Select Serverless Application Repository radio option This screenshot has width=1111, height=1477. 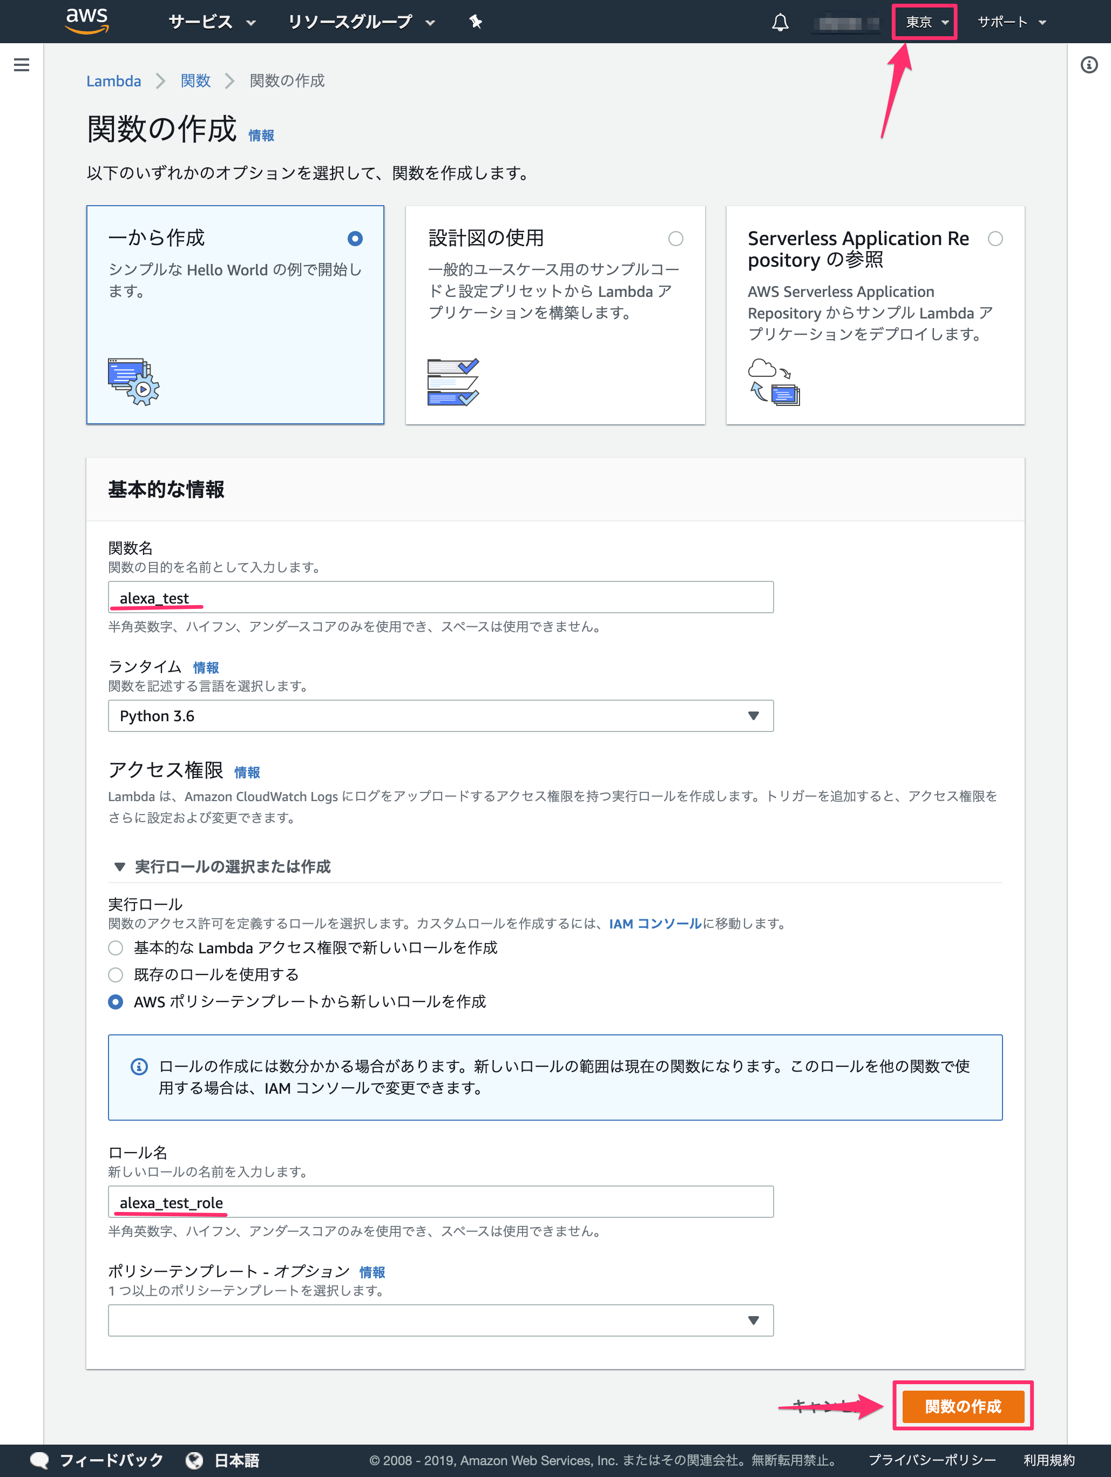(x=995, y=239)
